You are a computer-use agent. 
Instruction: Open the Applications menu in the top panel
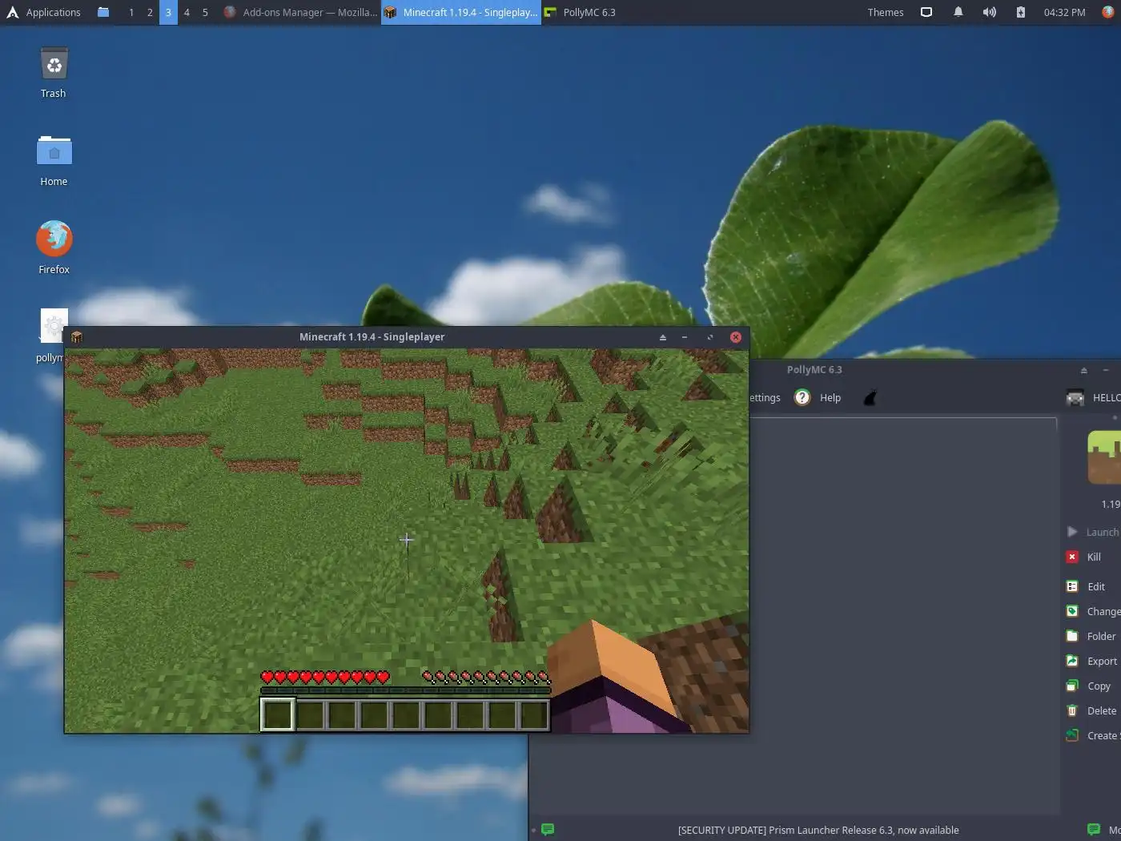click(x=43, y=12)
